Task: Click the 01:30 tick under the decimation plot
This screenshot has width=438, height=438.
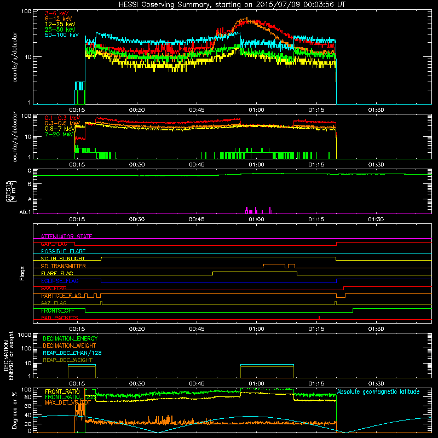Action: [376, 384]
